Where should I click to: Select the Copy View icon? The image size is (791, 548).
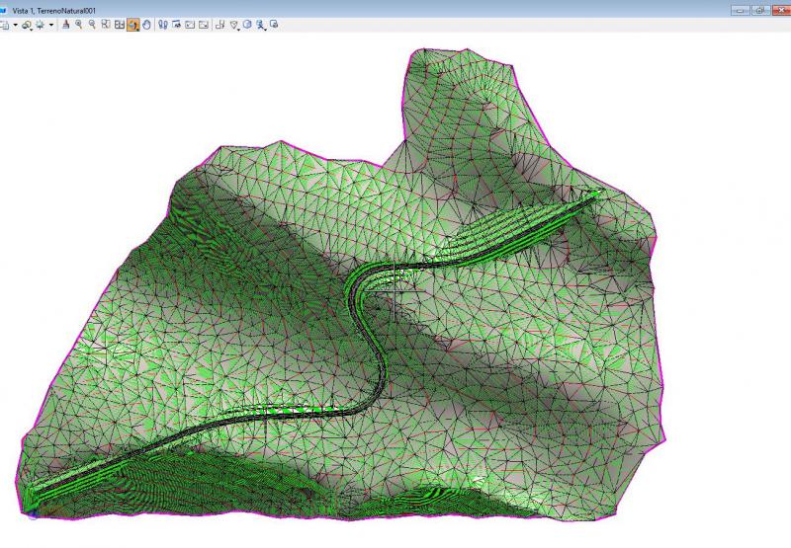[220, 25]
